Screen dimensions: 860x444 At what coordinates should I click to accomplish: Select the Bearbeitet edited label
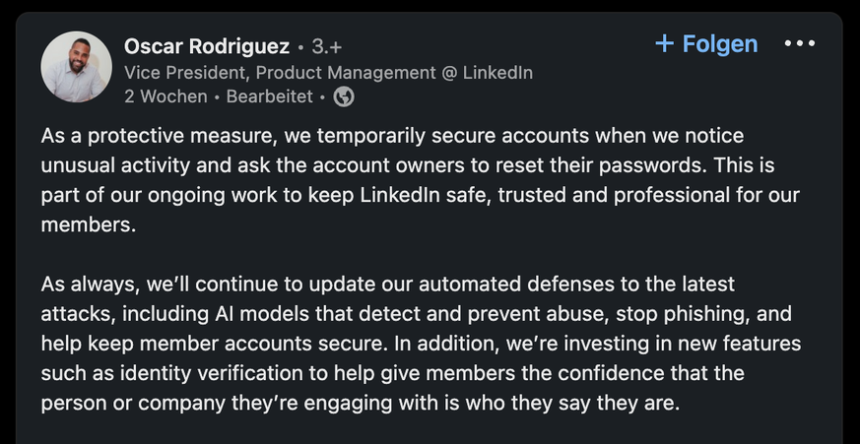pos(269,97)
